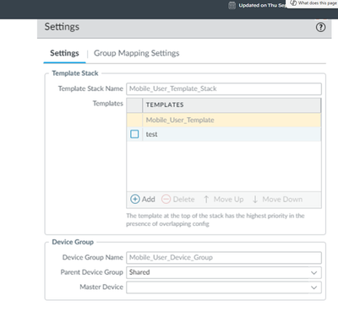The height and width of the screenshot is (311, 338).
Task: Click the Move Up arrow icon
Action: click(206, 199)
